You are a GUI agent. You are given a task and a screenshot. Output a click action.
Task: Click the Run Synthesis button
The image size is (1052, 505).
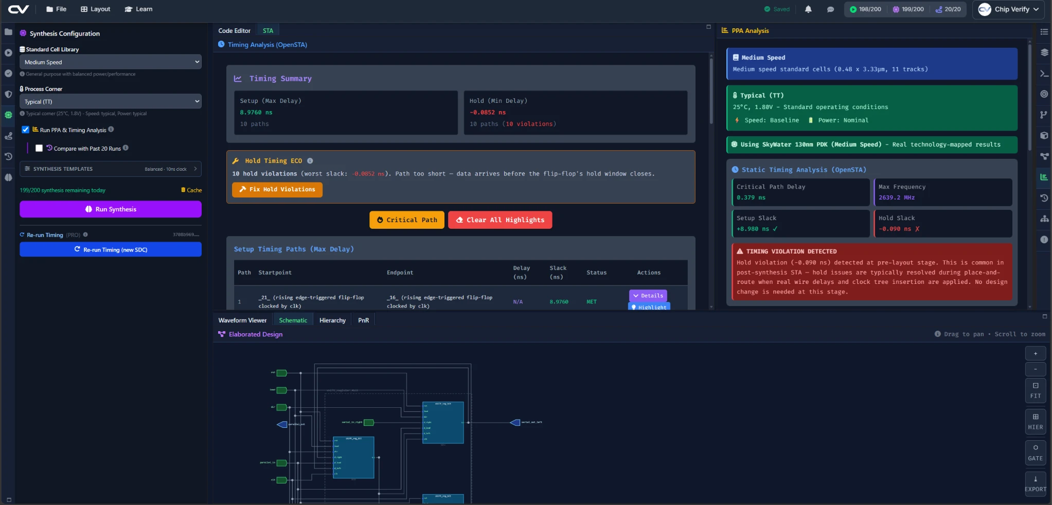[111, 209]
